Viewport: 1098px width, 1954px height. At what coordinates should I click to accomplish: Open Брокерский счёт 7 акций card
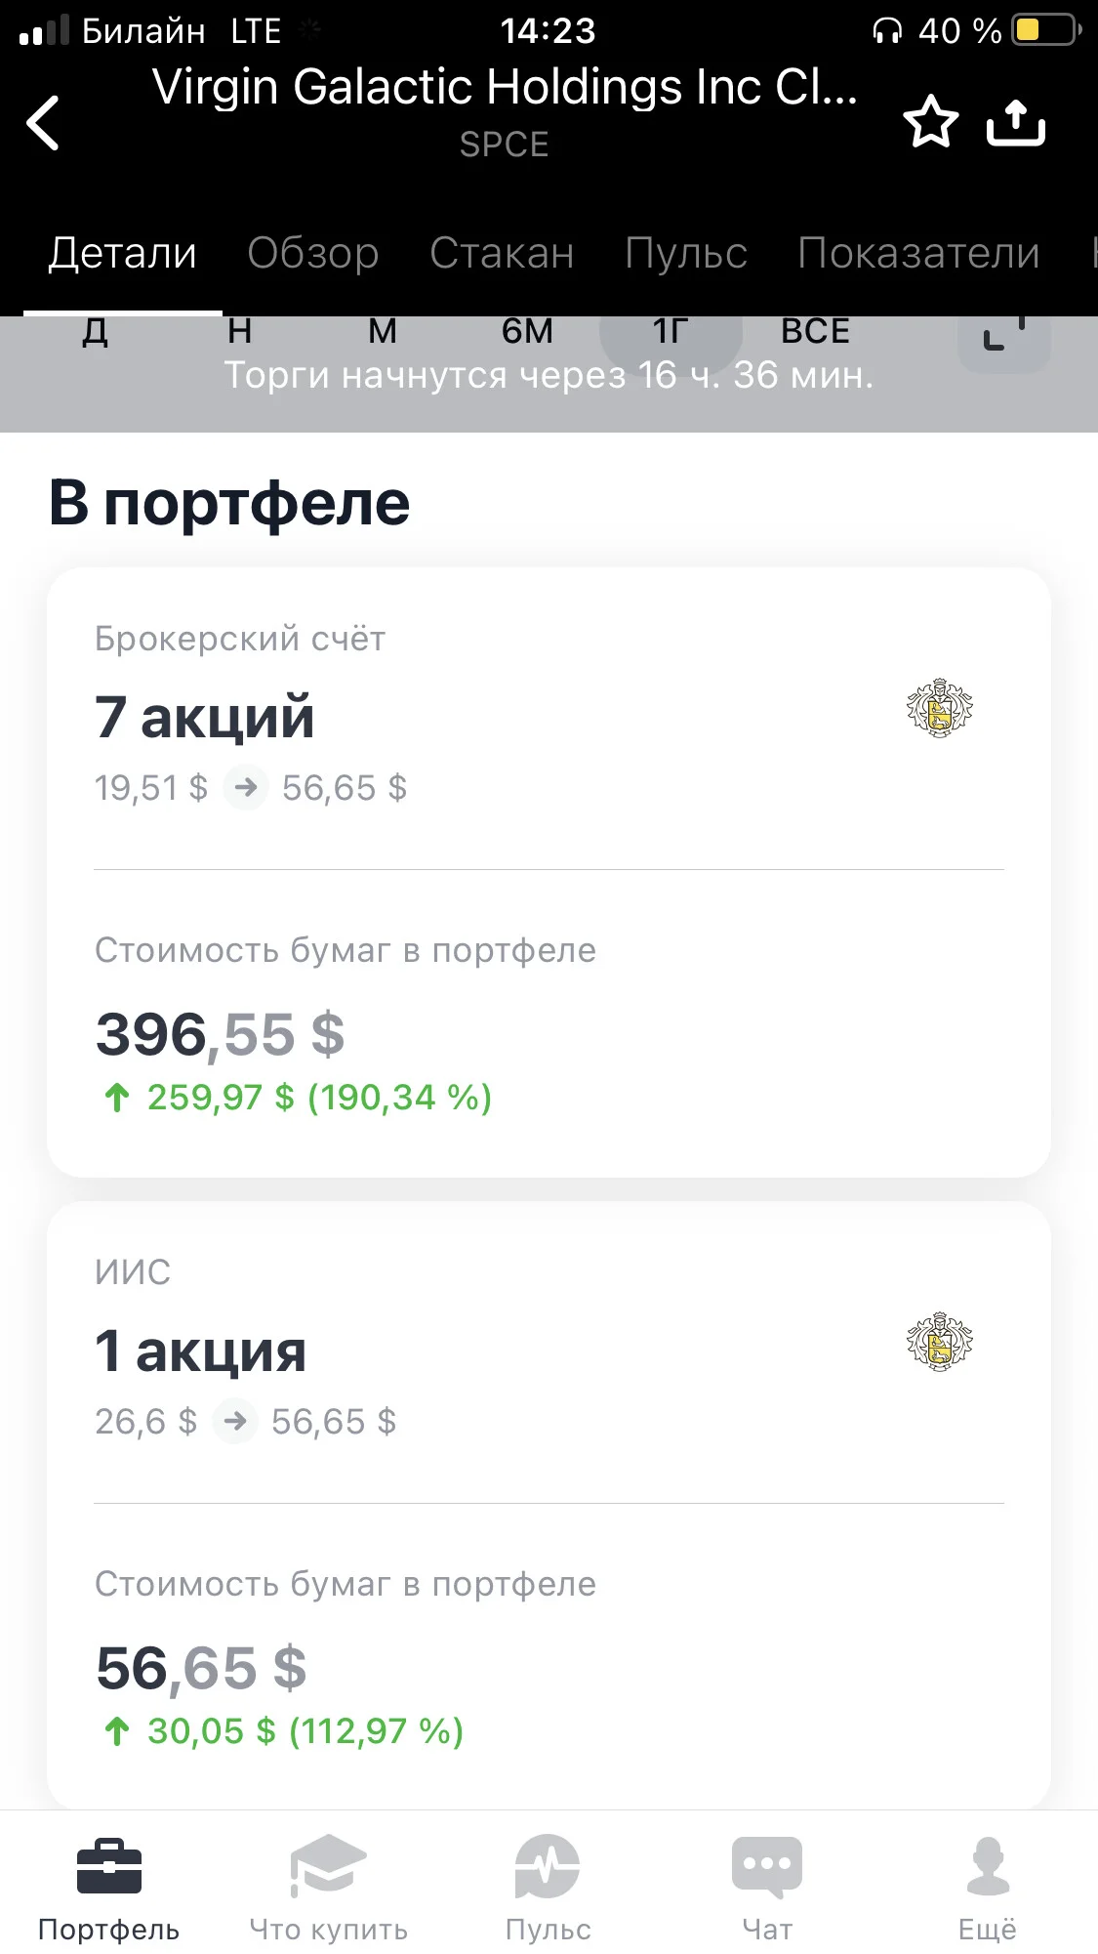549,872
